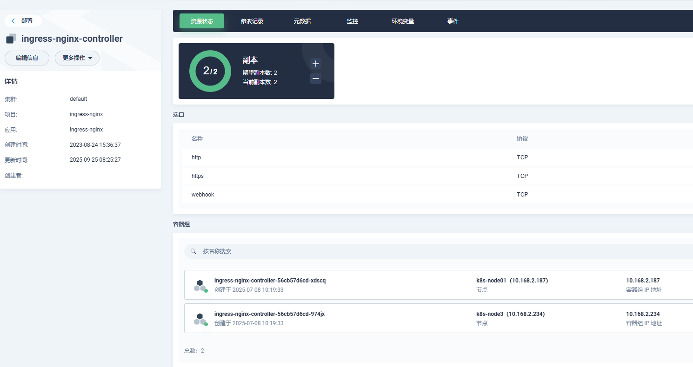
Task: Click pod icon for 56cb57d6cd-974jx
Action: (x=200, y=319)
